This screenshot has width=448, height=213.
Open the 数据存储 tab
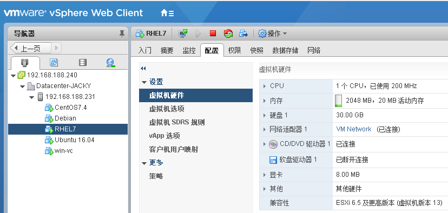click(285, 50)
